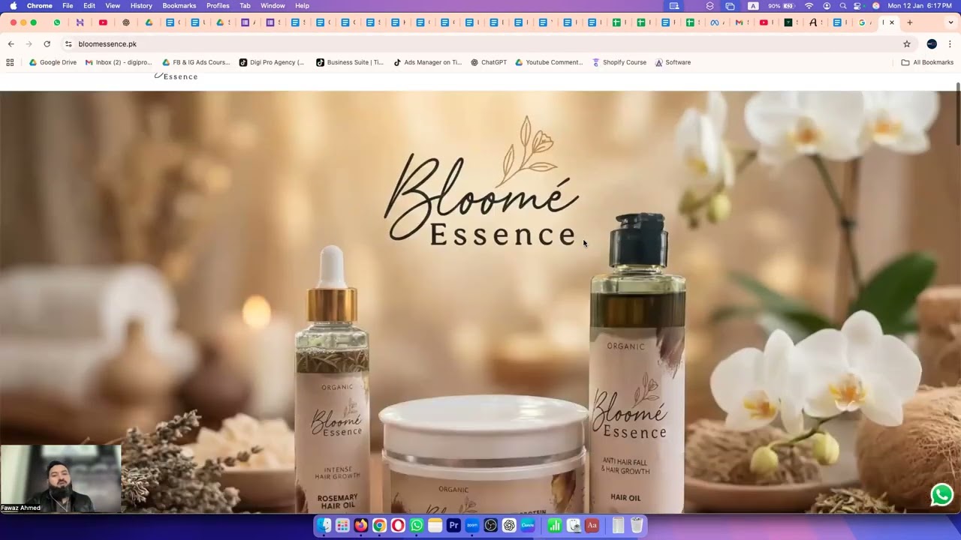Open a new tab with plus button

[x=910, y=22]
